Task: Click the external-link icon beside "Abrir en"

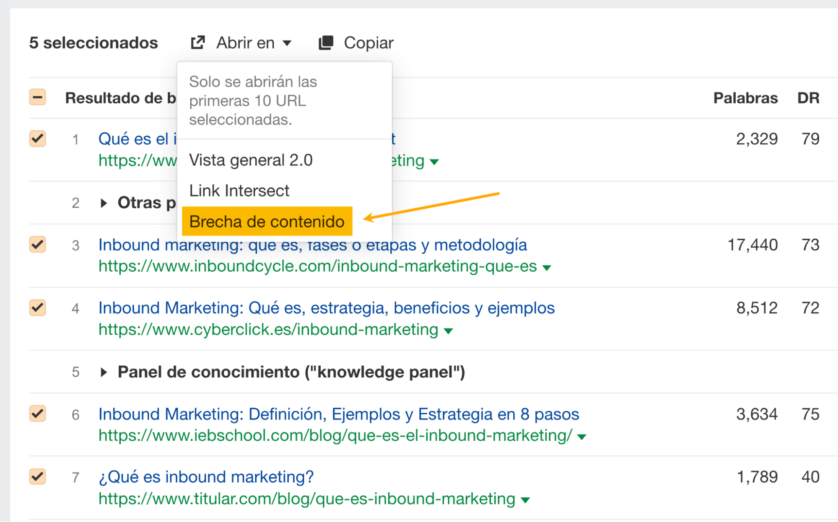Action: pos(198,42)
